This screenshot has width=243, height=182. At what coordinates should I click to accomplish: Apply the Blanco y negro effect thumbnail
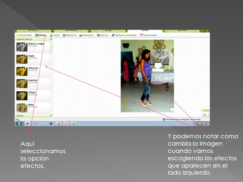(22, 47)
